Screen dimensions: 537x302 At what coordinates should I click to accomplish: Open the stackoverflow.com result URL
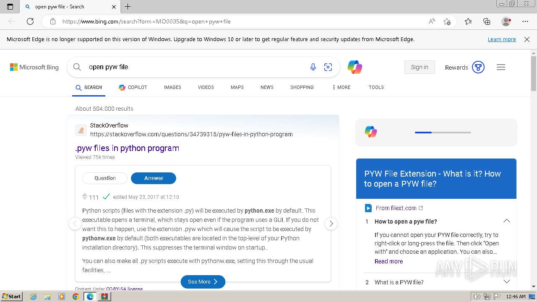(191, 134)
